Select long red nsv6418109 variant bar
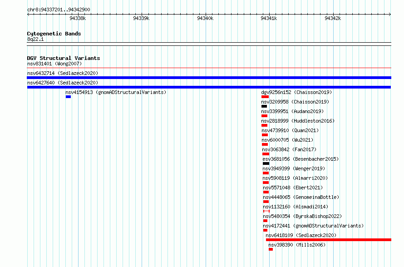This screenshot has width=404, height=267. tap(329, 240)
